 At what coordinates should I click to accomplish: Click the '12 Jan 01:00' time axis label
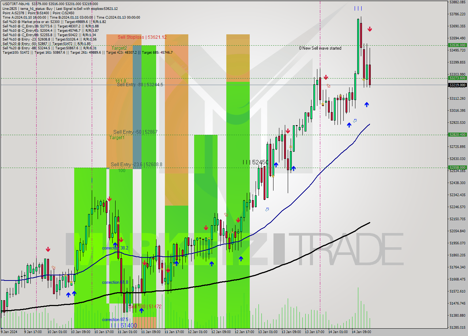[197, 332]
